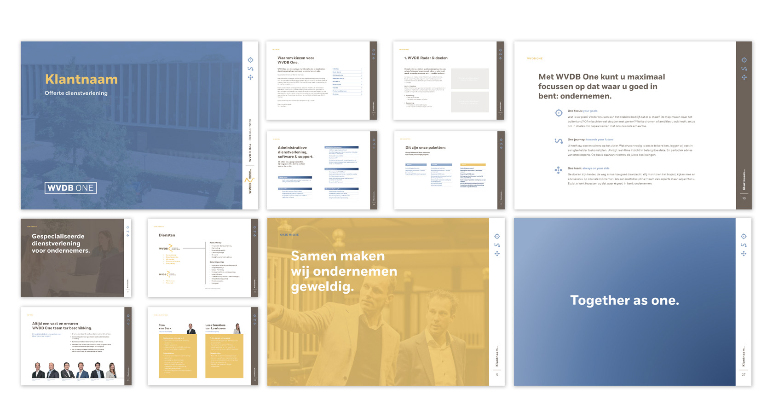Click the target icon on 'Together as one' slide

[x=744, y=237]
